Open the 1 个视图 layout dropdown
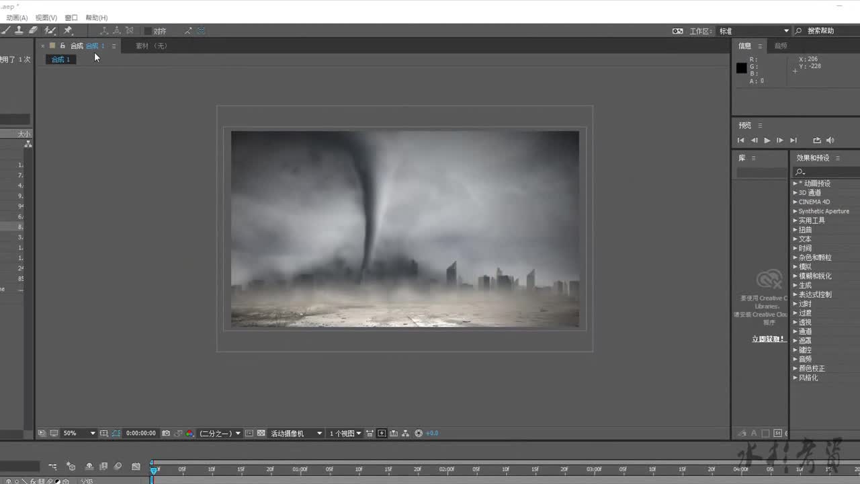This screenshot has width=860, height=484. tap(345, 434)
